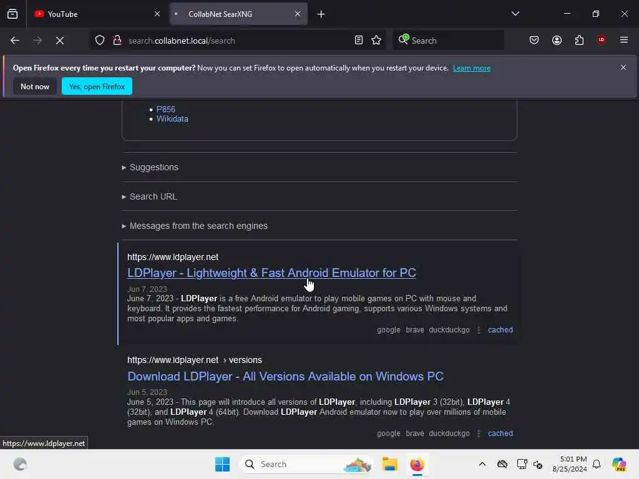
Task: Follow the Learn more link in notification
Action: click(472, 68)
